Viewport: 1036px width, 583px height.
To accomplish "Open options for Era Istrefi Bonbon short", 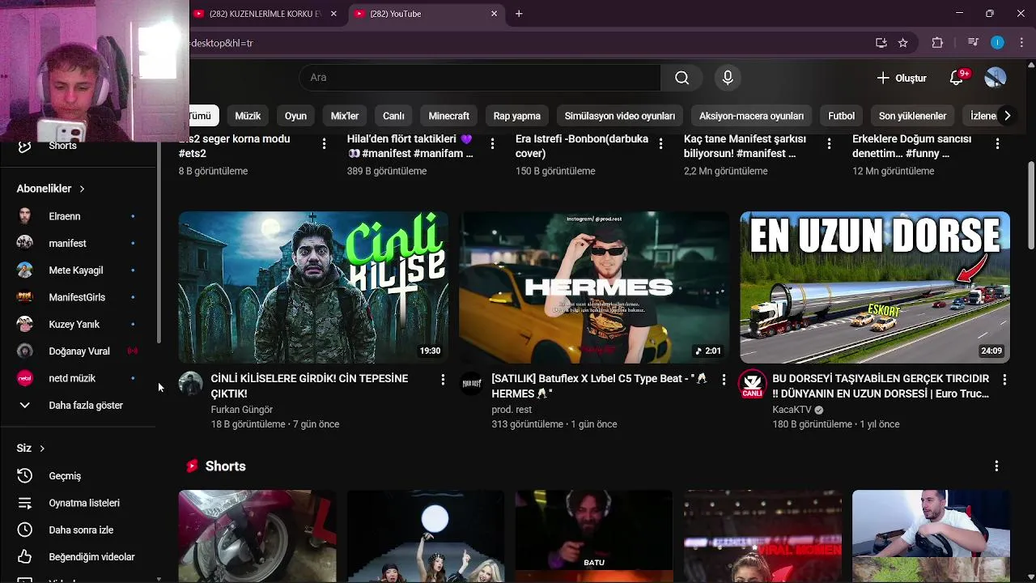I will tap(660, 143).
